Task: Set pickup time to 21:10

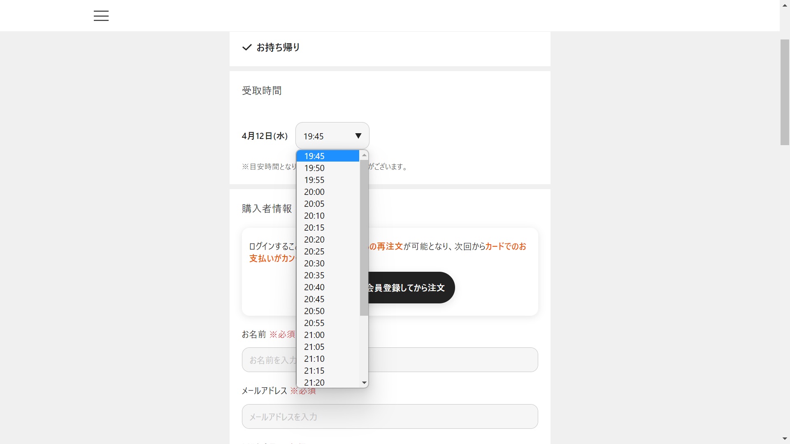Action: coord(328,358)
